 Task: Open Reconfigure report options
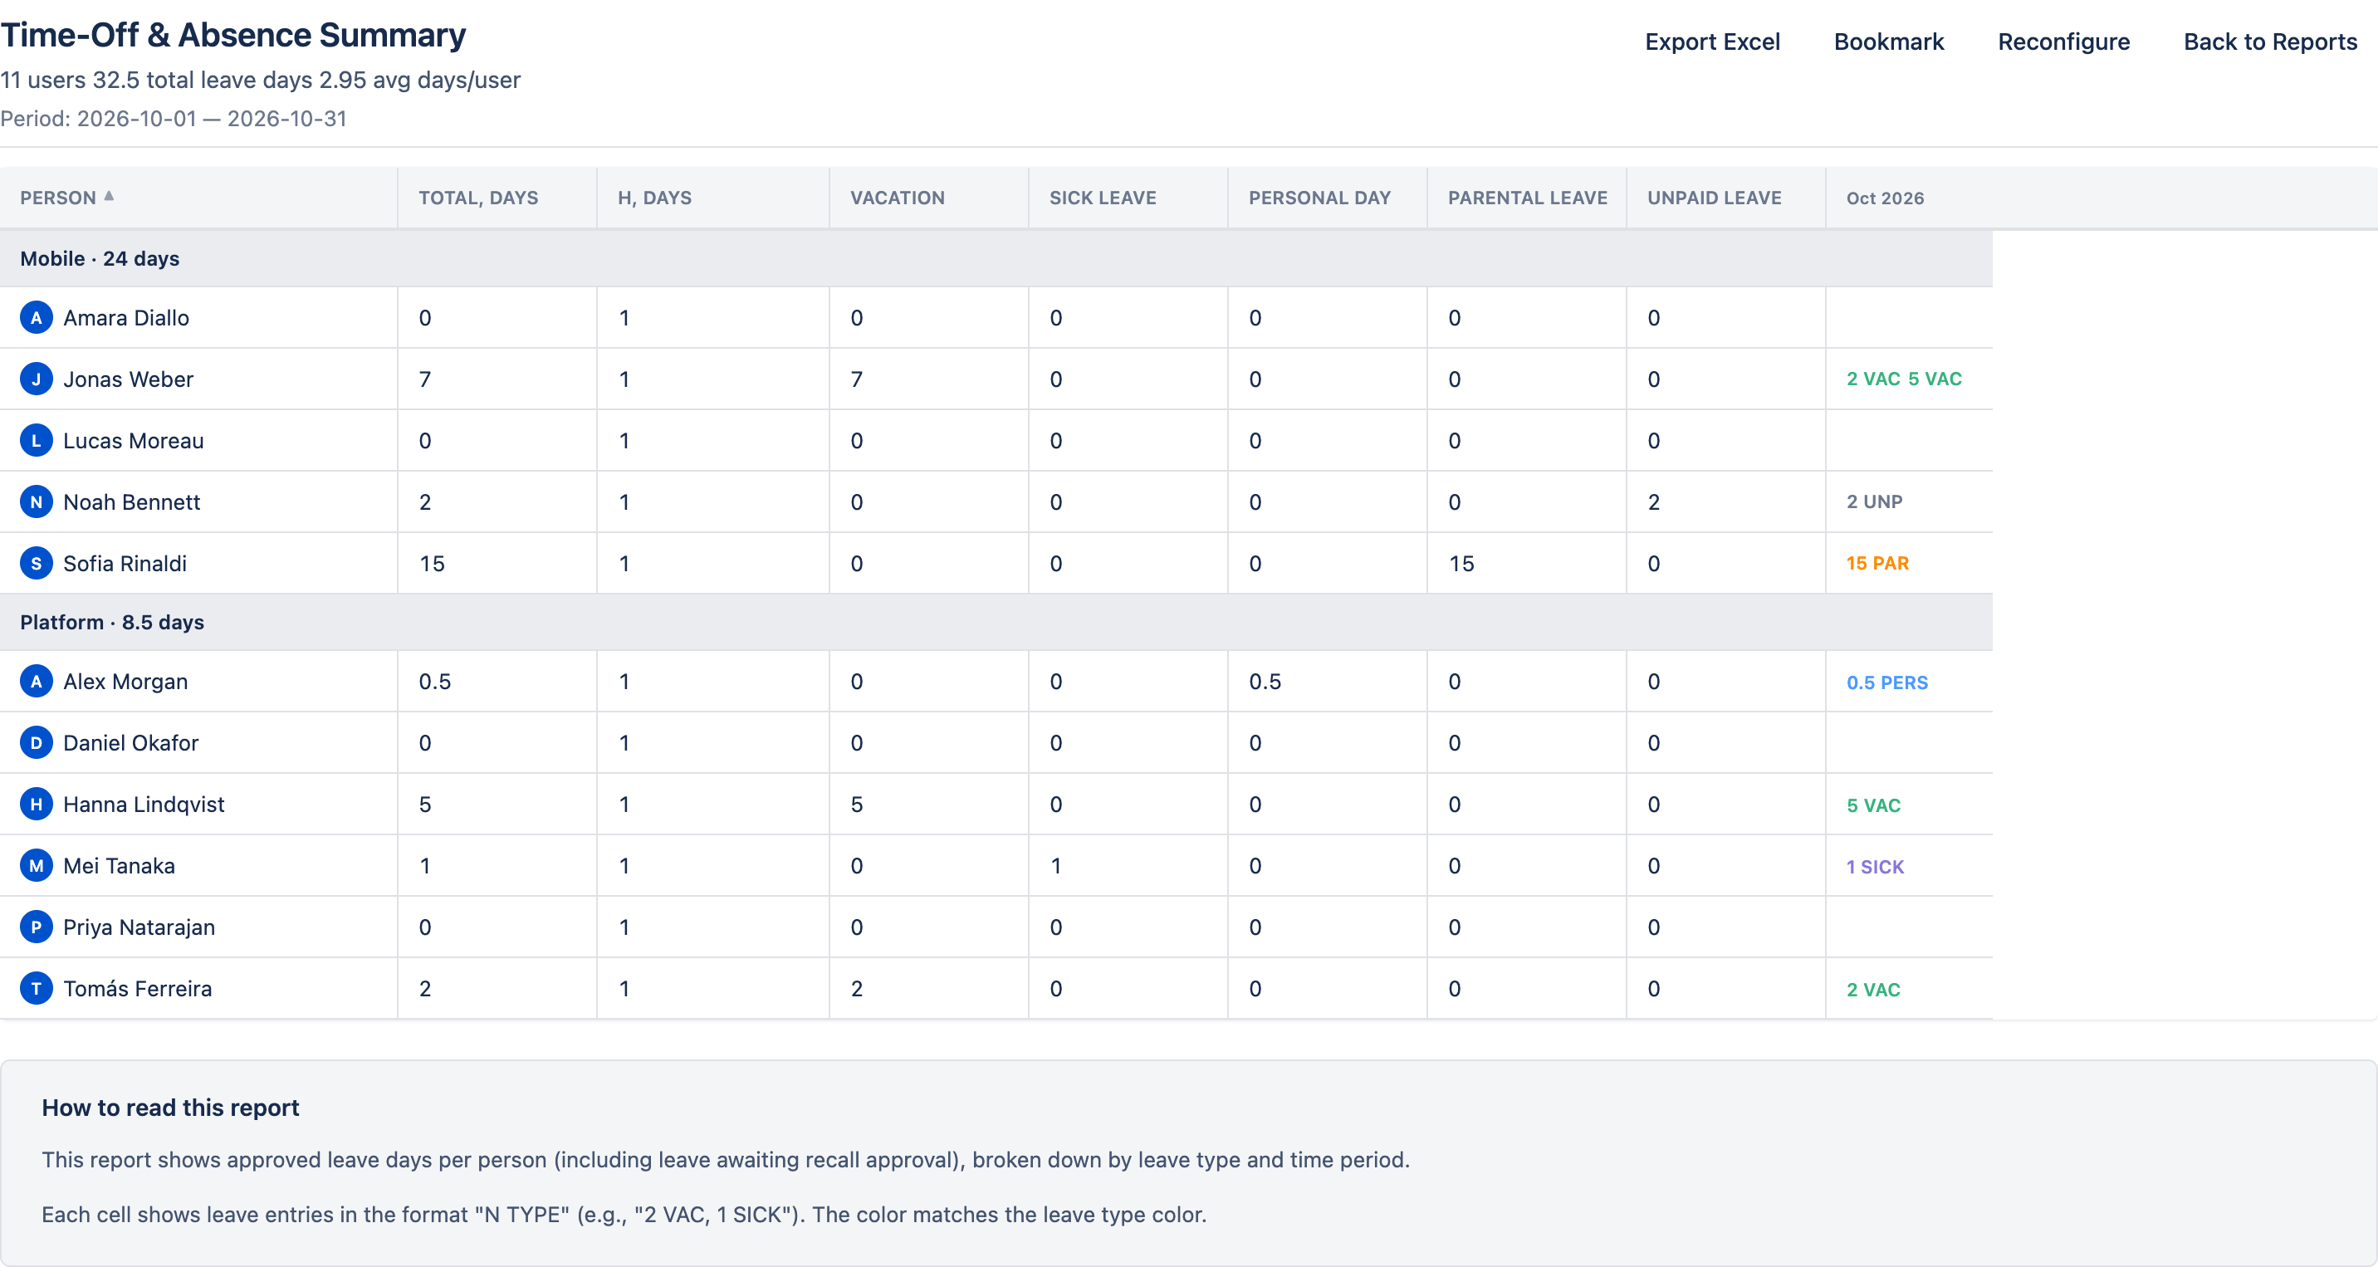2063,42
